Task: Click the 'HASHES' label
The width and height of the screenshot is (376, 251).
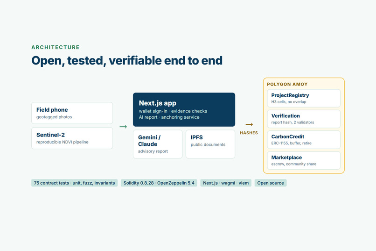Action: pyautogui.click(x=249, y=133)
